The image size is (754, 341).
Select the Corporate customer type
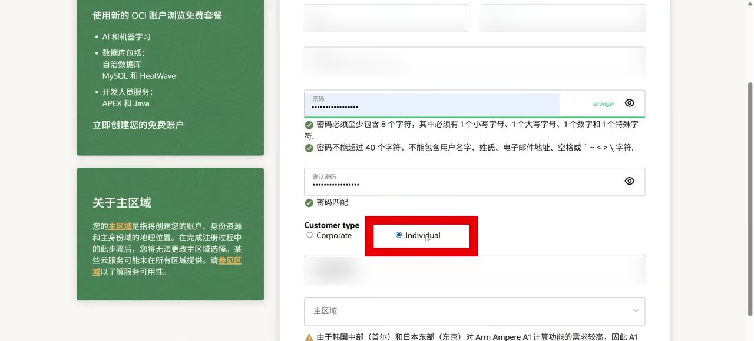click(309, 235)
